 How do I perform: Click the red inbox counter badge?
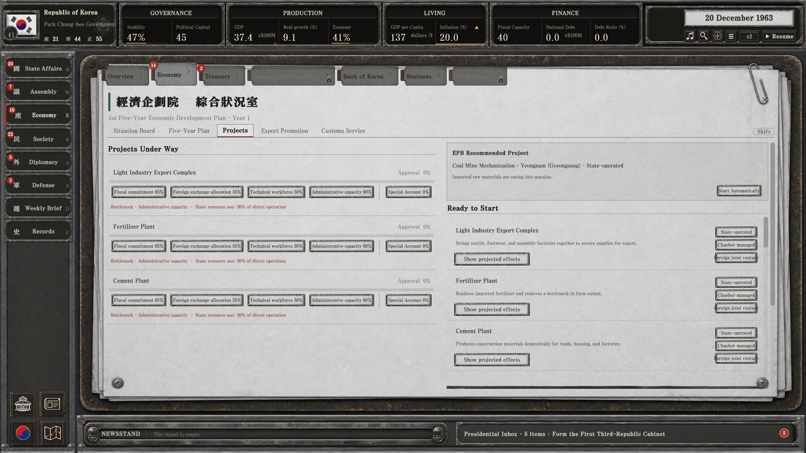(x=784, y=433)
